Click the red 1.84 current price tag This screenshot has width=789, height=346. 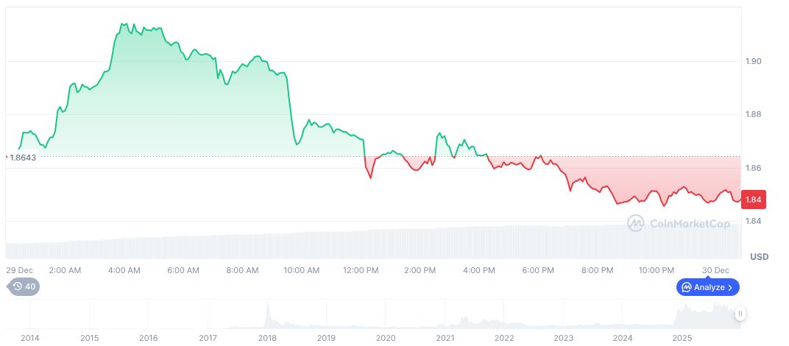pyautogui.click(x=754, y=200)
